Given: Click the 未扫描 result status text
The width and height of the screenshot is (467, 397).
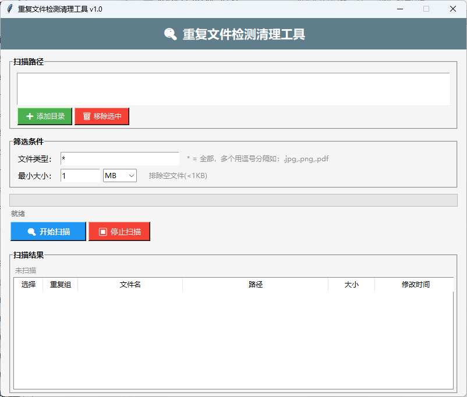Looking at the screenshot, I should 26,271.
